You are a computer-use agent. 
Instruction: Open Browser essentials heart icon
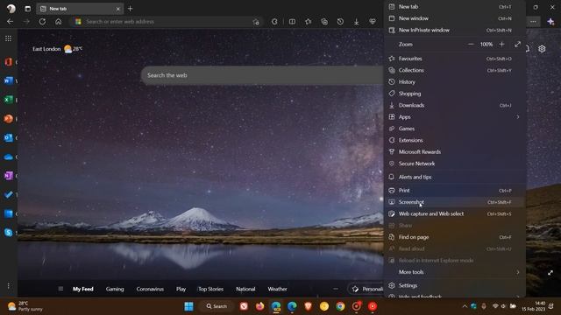coord(373,21)
